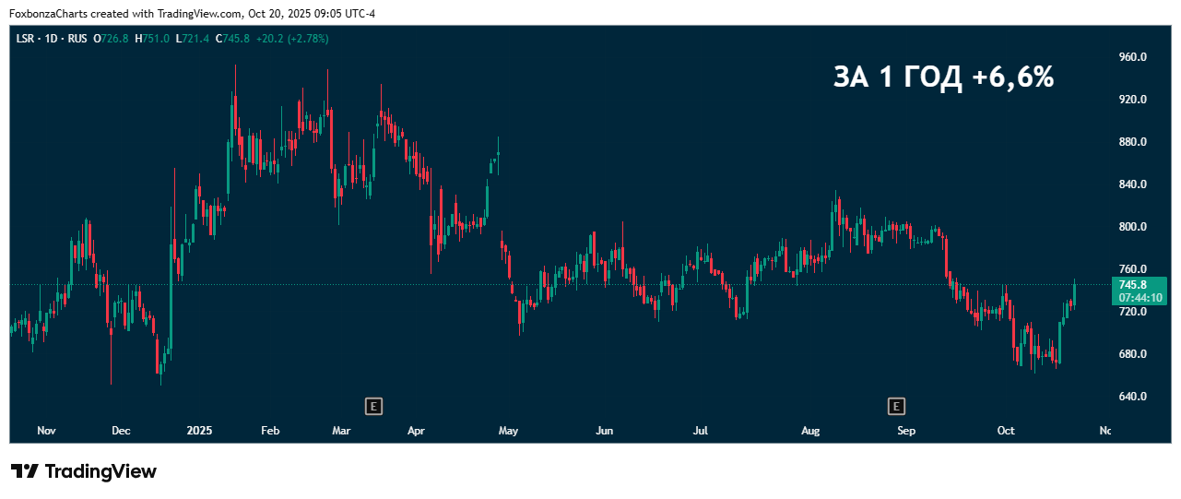Click the 640.0 level on the price scale
Screen dimensions: 1181x499
point(1131,397)
